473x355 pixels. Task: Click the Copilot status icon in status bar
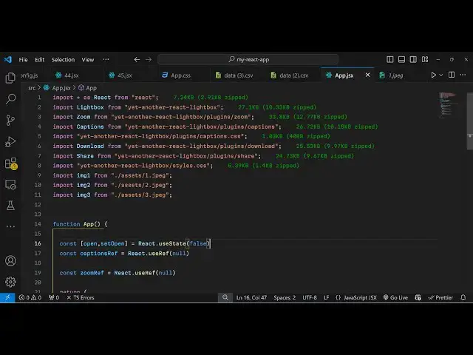418,297
